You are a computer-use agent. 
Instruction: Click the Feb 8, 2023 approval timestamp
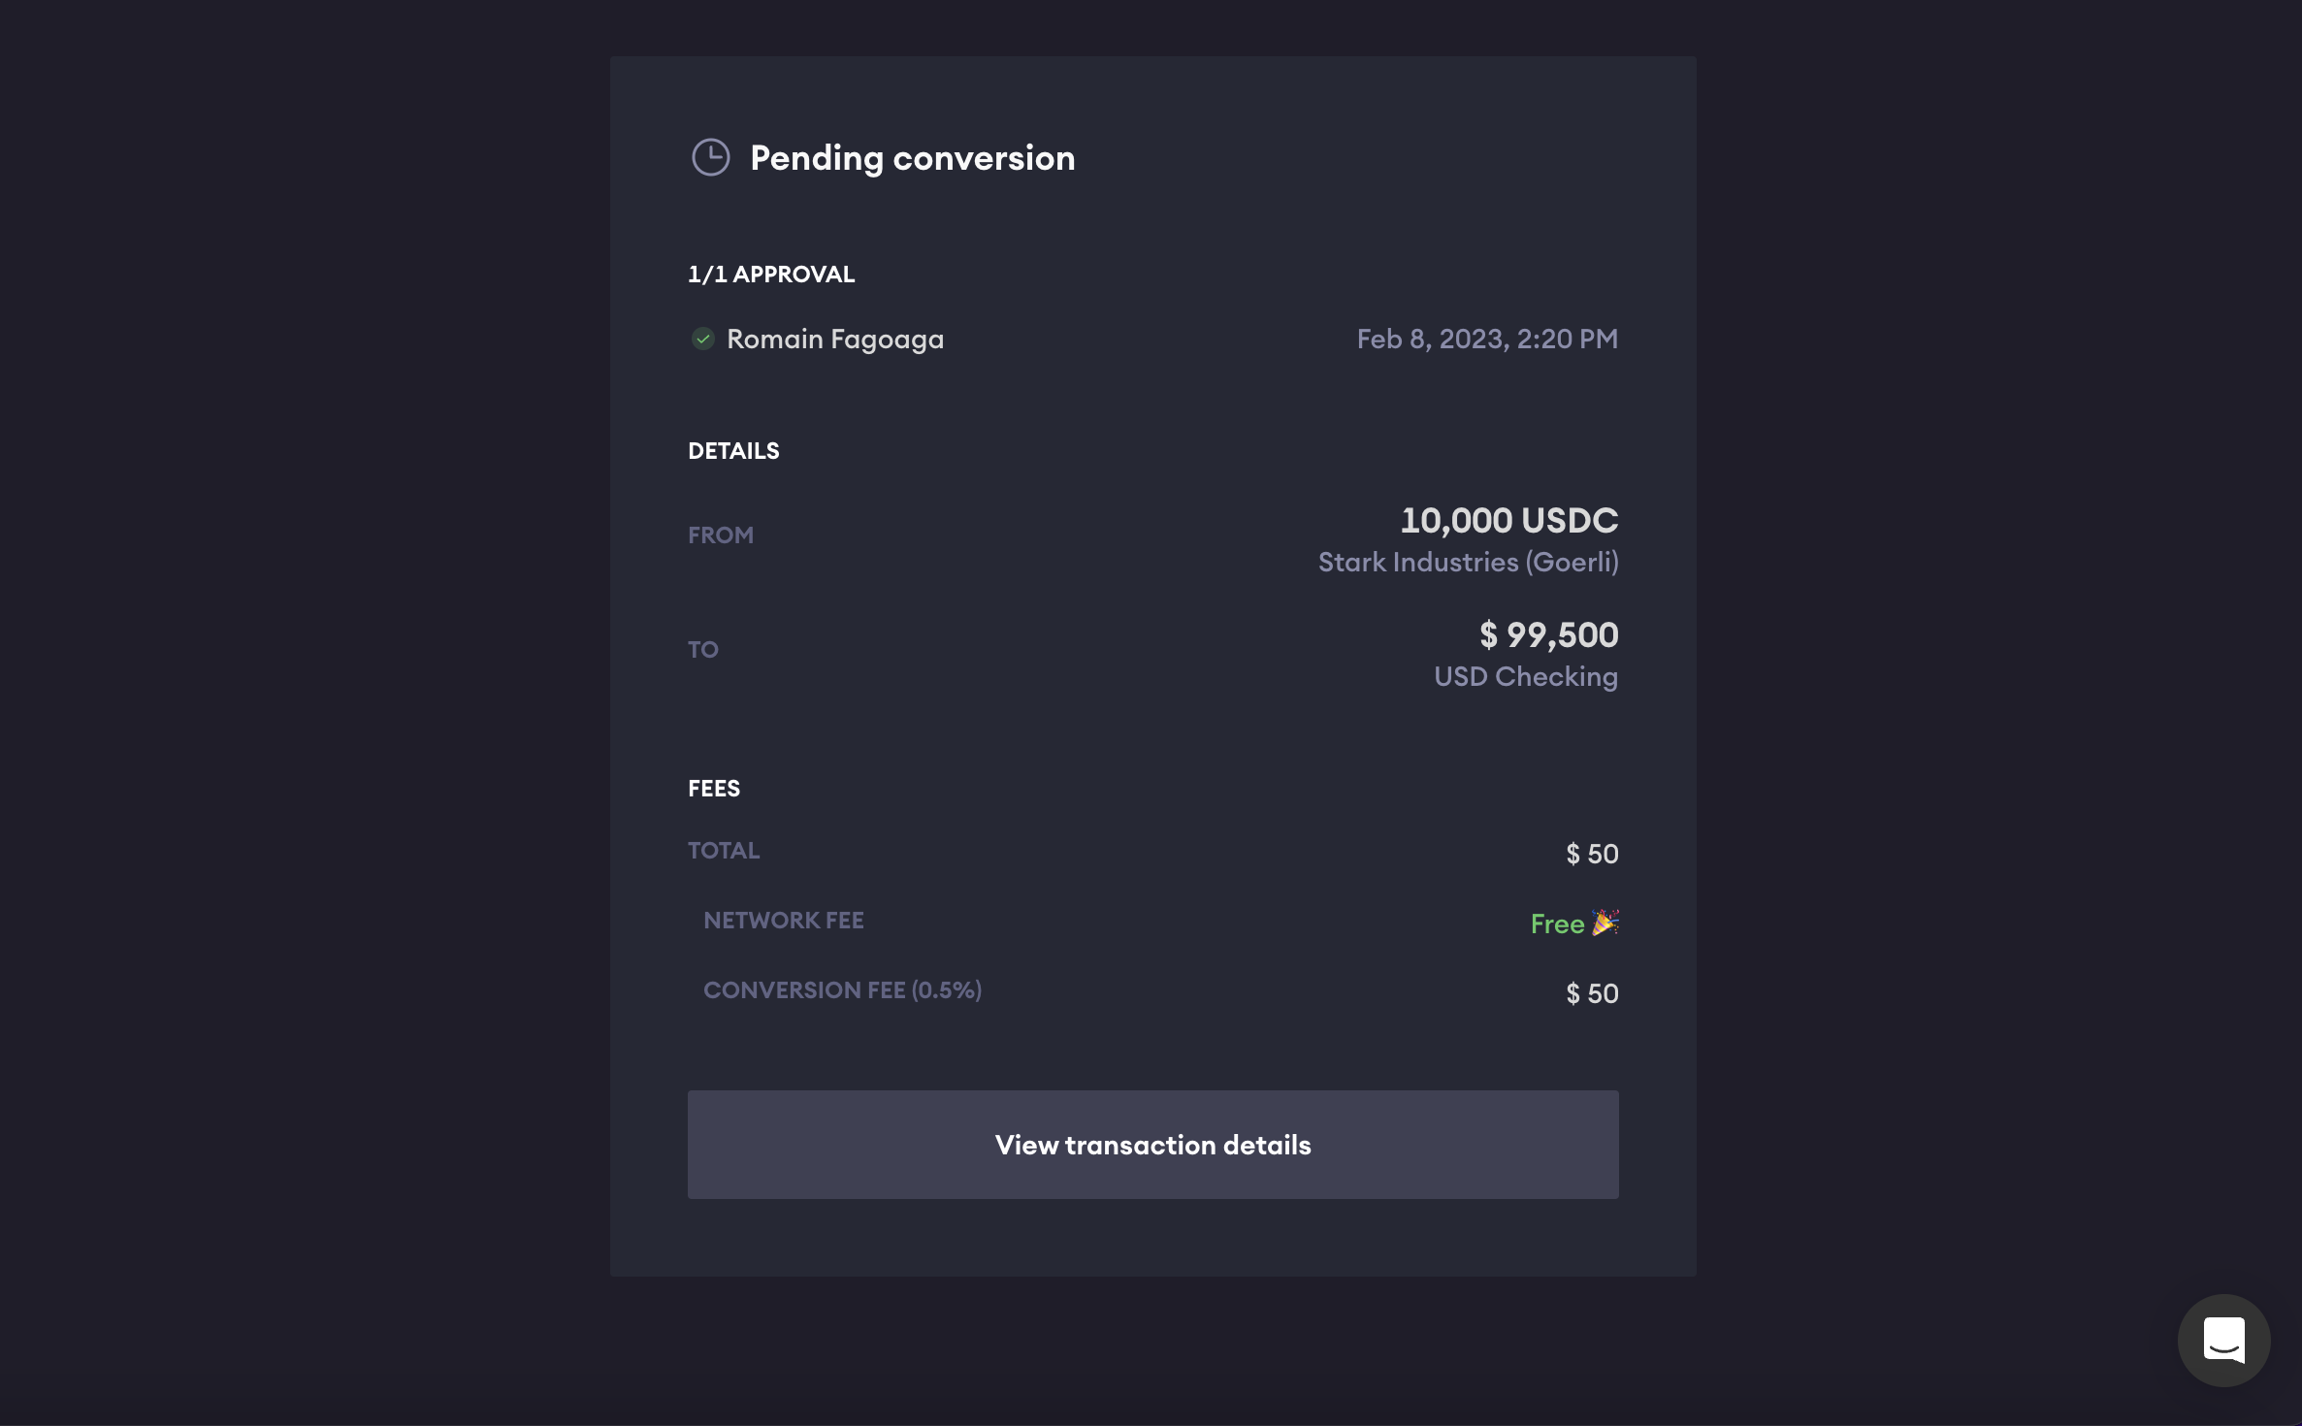click(1486, 340)
